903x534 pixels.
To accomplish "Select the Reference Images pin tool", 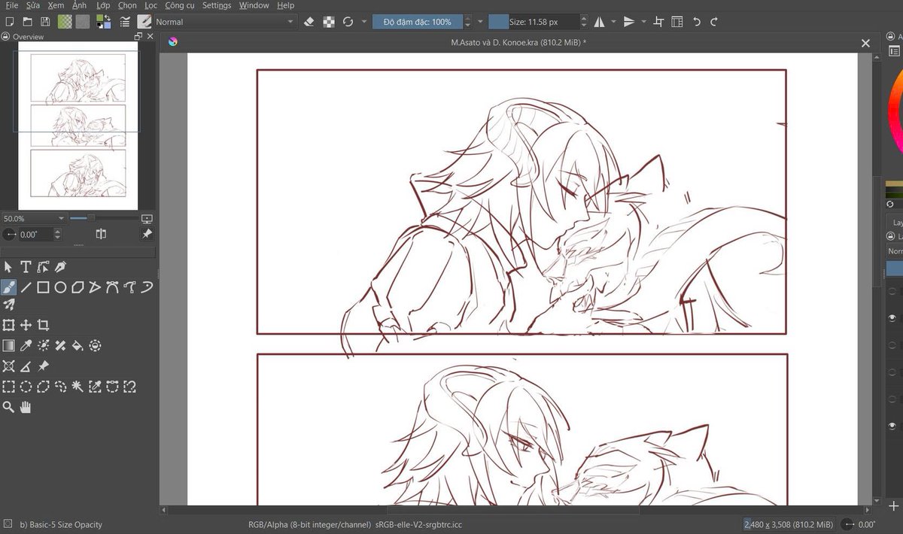I will pos(43,366).
